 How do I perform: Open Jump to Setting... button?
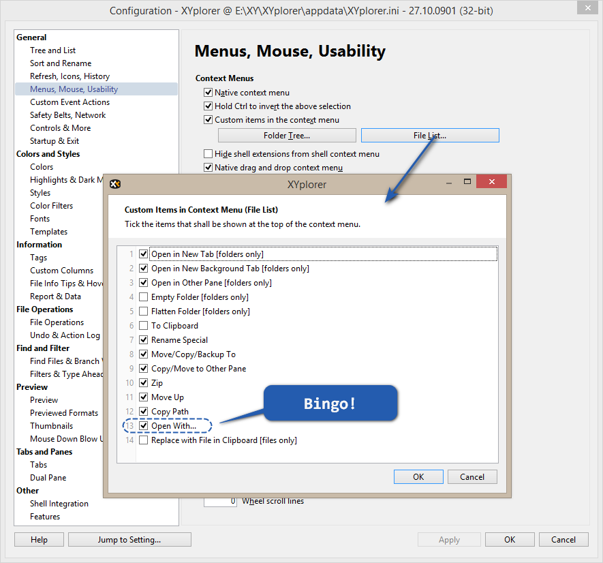pyautogui.click(x=129, y=540)
